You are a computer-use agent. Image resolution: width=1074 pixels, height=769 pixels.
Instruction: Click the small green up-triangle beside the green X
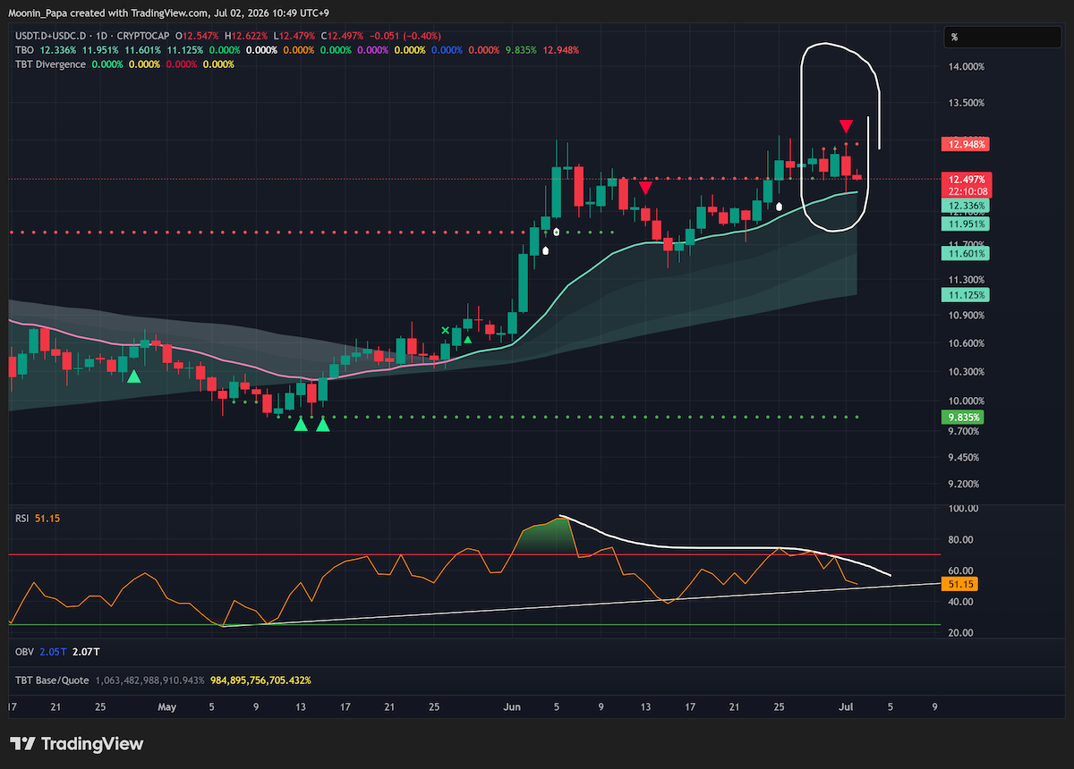pyautogui.click(x=467, y=340)
